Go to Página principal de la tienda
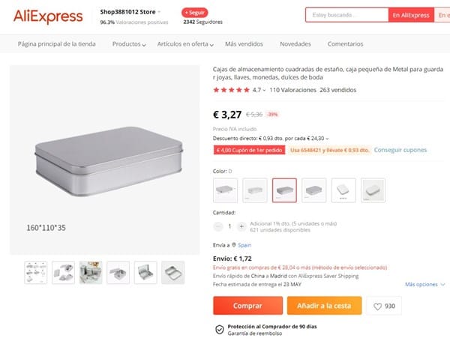Image resolution: width=450 pixels, height=344 pixels. click(57, 44)
